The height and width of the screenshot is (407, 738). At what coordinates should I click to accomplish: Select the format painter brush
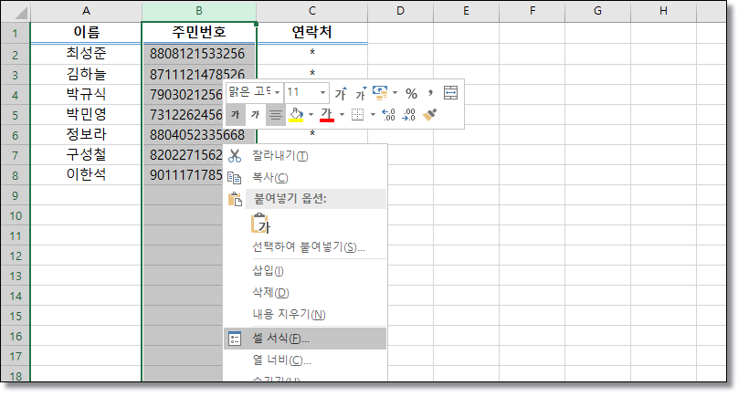[429, 114]
